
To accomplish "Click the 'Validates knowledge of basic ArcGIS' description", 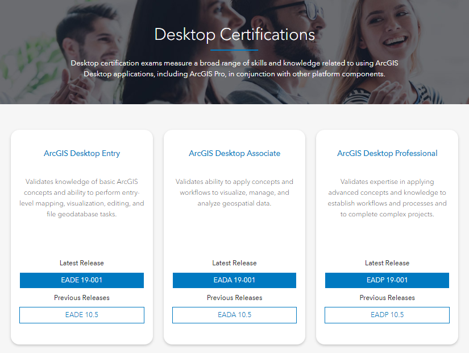I will (x=82, y=198).
